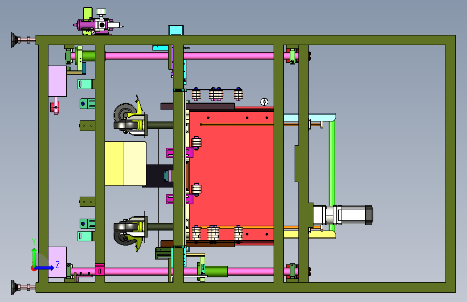Select the magenta collar on lower shaft
Screen dimensions: 467x302
(x=100, y=270)
